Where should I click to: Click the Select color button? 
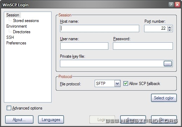(x=164, y=98)
